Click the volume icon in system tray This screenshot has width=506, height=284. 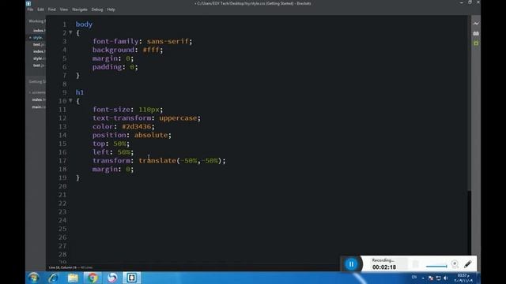click(x=446, y=278)
